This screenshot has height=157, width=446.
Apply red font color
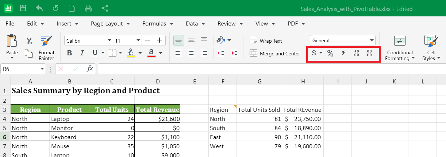(151, 53)
